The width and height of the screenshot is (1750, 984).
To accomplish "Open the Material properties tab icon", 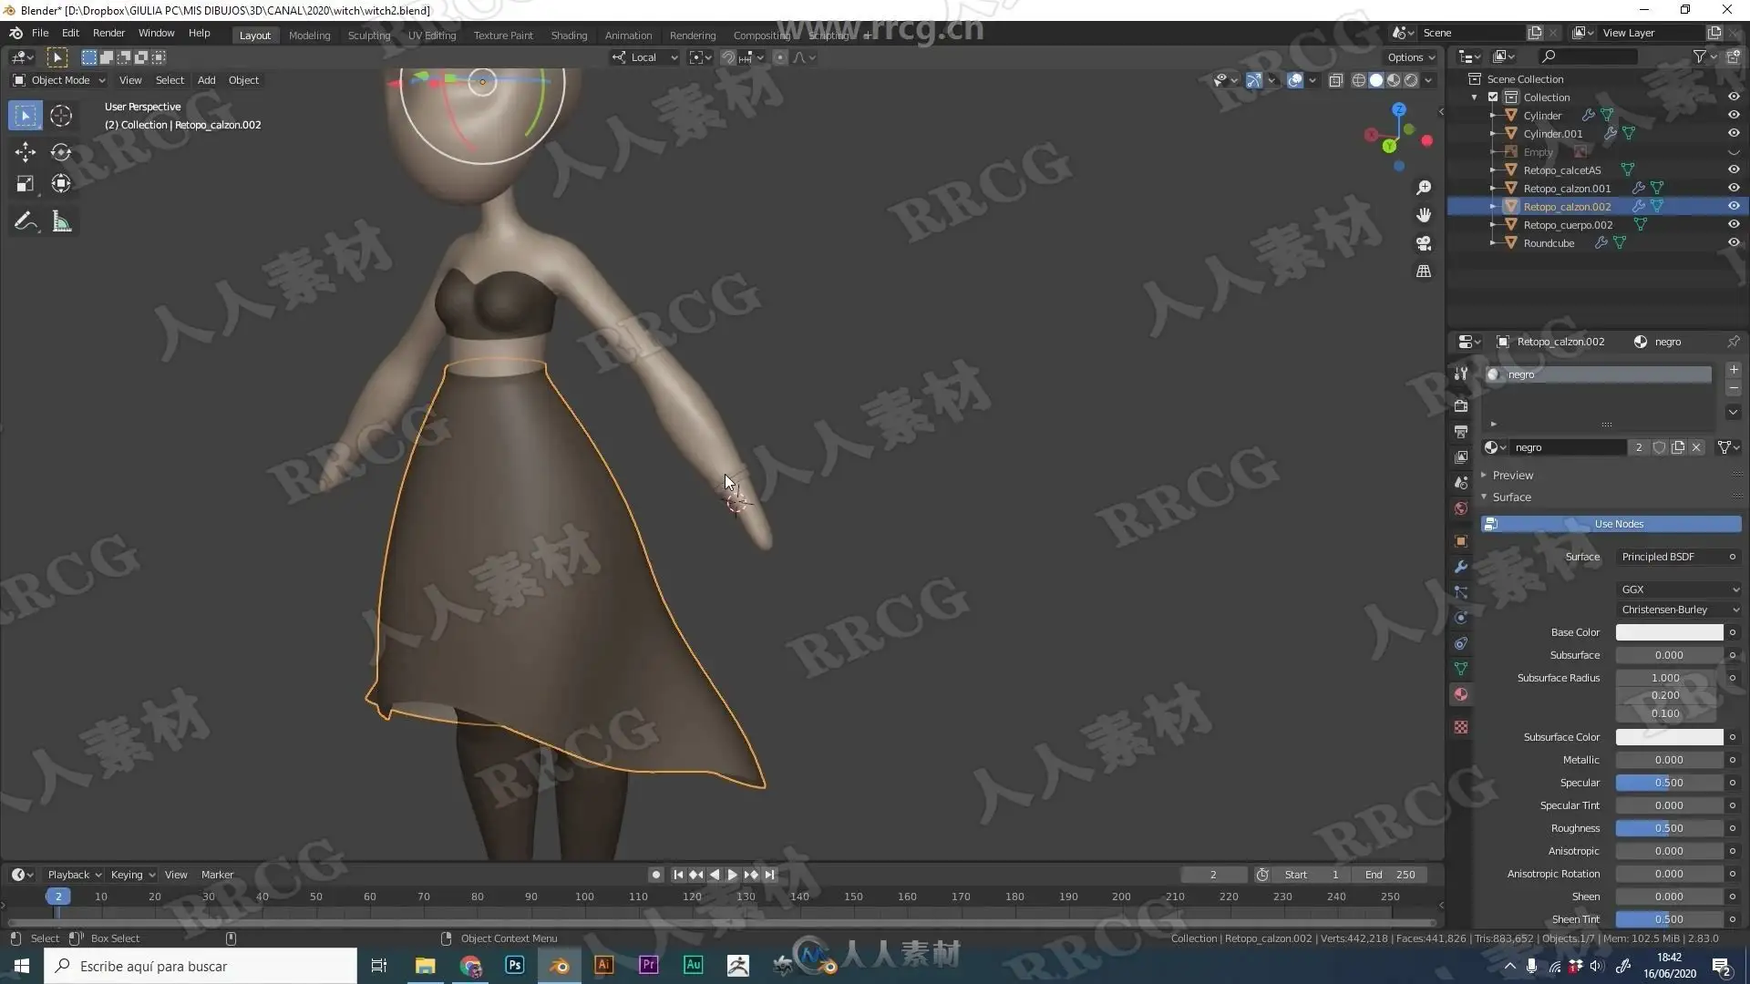I will tap(1461, 694).
